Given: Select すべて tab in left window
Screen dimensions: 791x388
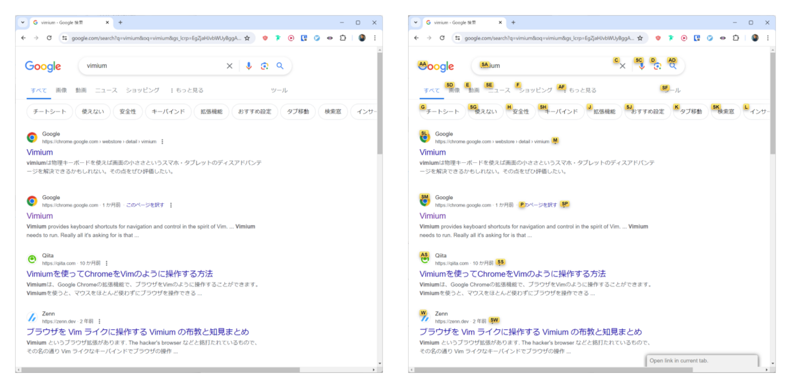Looking at the screenshot, I should pos(38,90).
